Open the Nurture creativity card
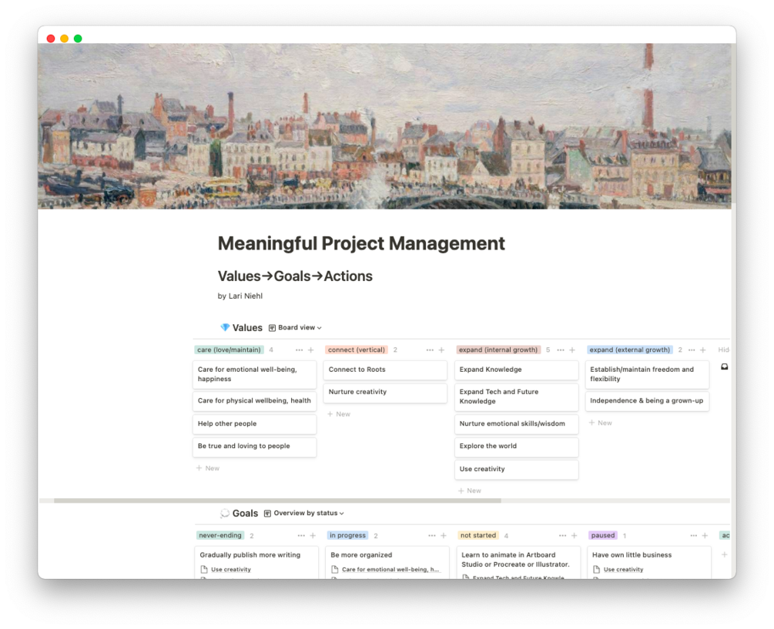 [x=386, y=392]
